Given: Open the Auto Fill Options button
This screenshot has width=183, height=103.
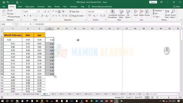Looking at the screenshot, I should click(x=55, y=77).
